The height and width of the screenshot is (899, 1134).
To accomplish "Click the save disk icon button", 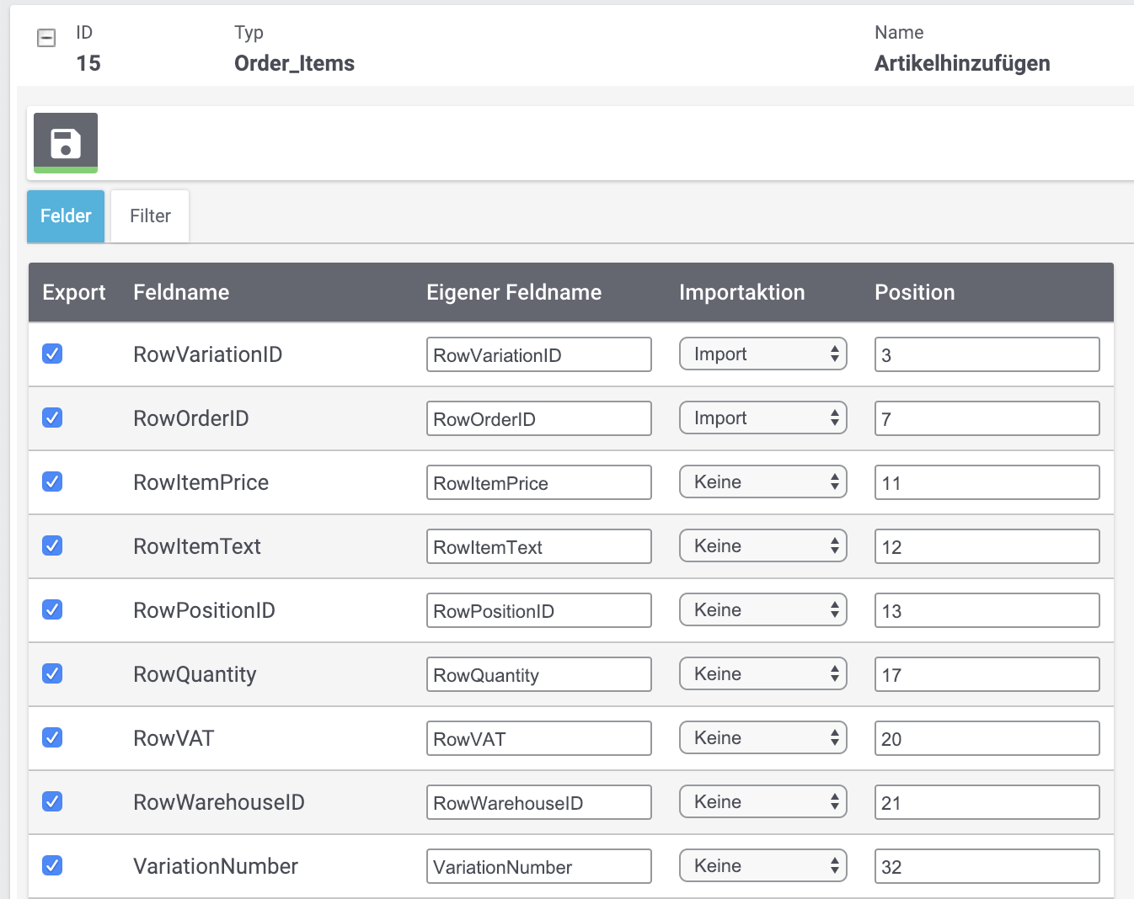I will (66, 142).
